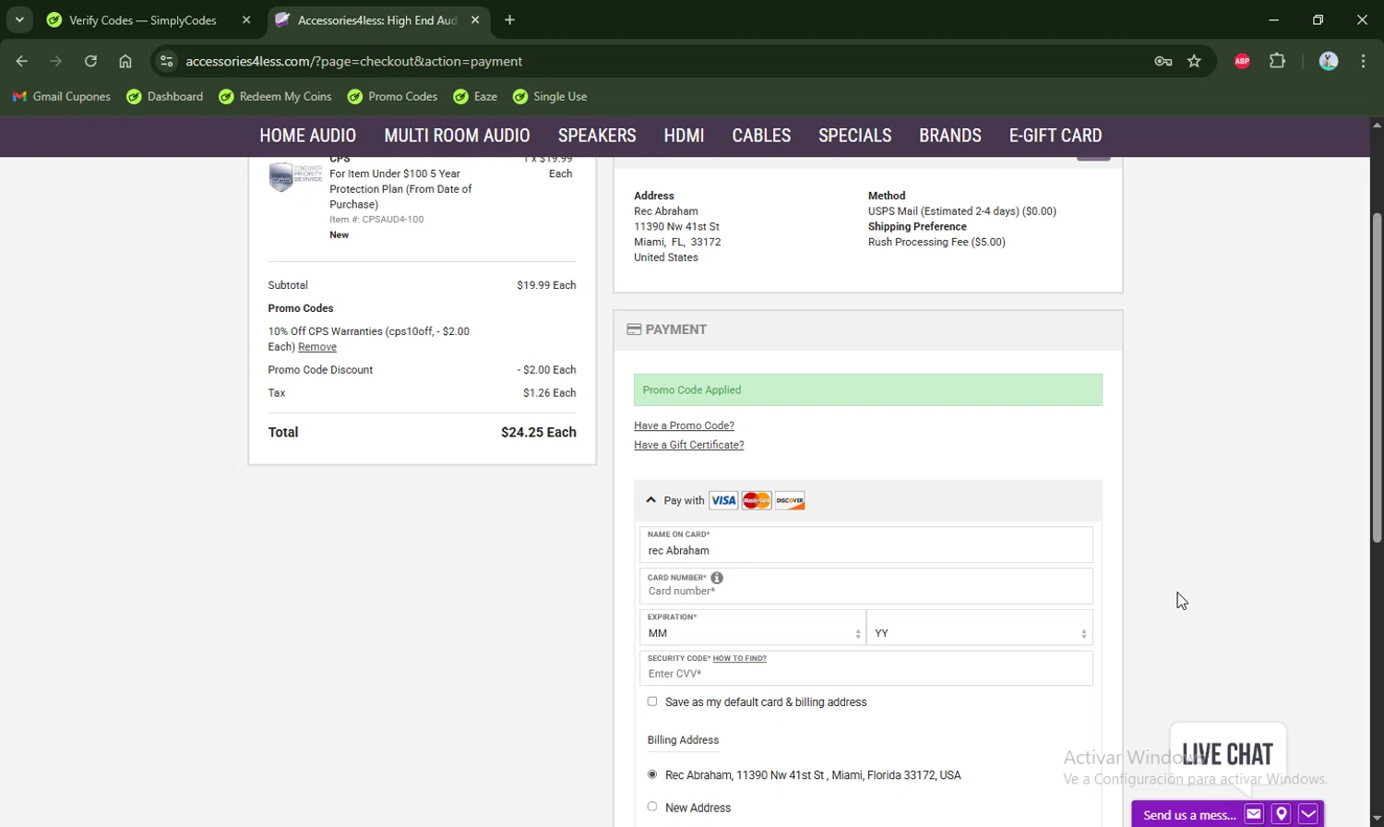Check Save as my default card

[652, 701]
